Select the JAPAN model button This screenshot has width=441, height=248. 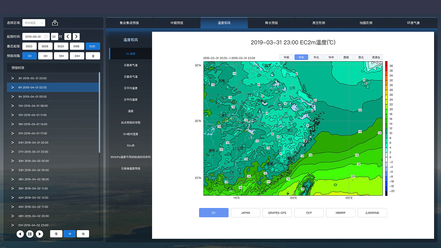(245, 213)
